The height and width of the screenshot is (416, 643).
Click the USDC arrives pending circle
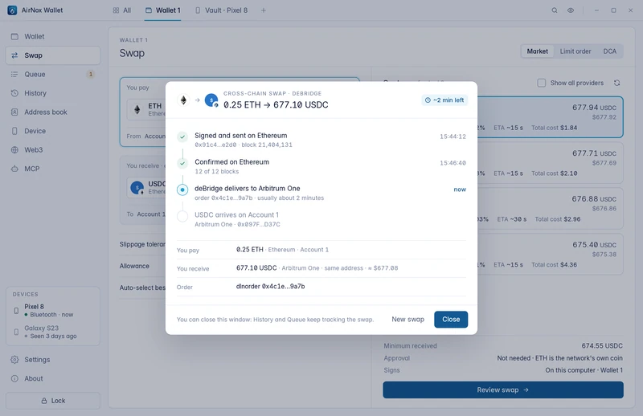[182, 216]
